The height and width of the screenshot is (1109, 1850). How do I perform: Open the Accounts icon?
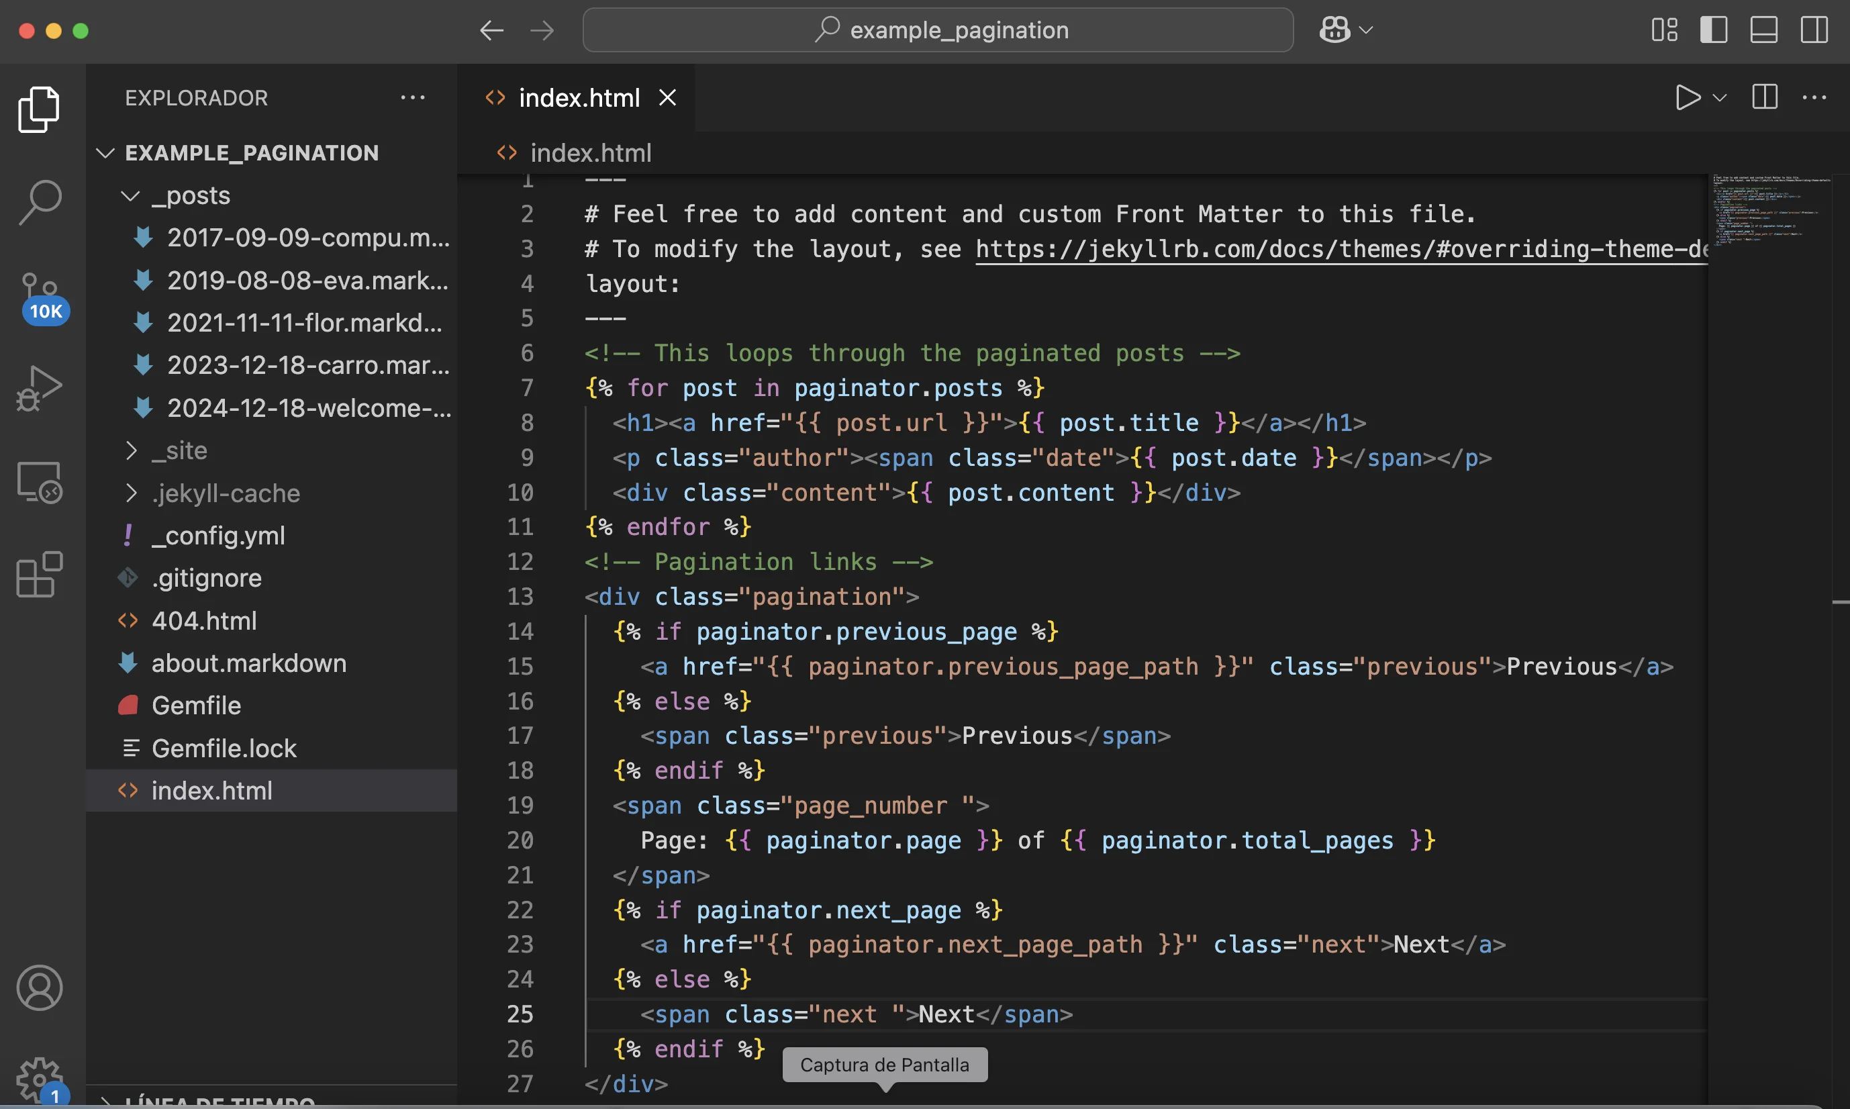pos(39,988)
